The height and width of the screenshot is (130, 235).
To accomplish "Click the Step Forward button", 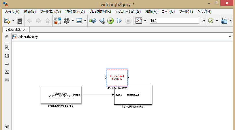I will tap(119, 21).
